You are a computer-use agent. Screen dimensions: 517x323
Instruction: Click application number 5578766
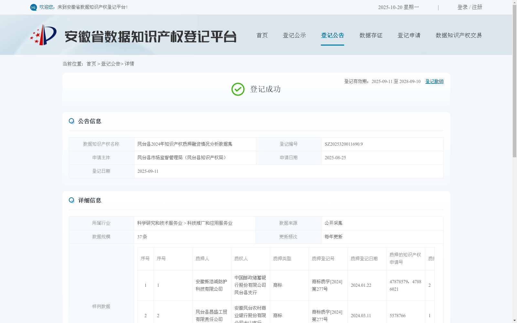click(x=397, y=316)
